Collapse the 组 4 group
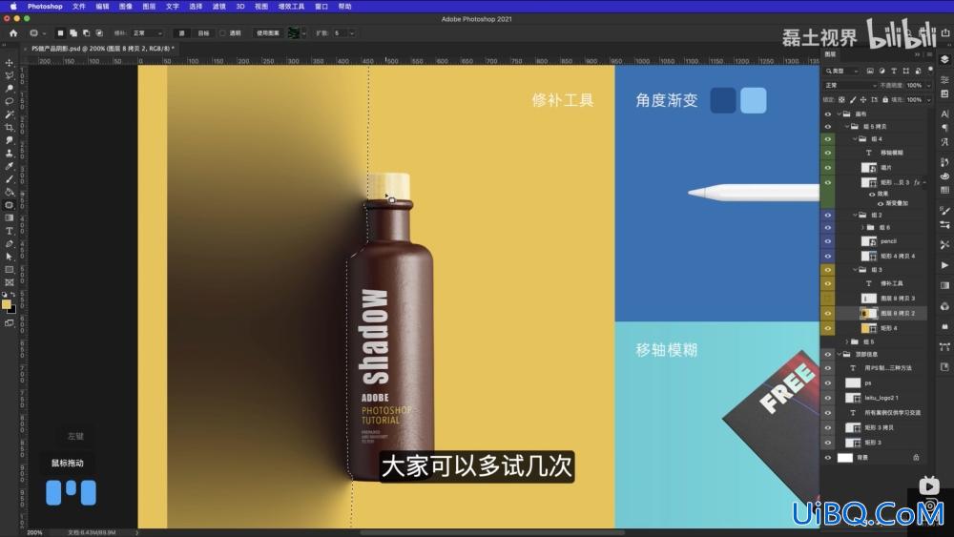 (x=855, y=139)
